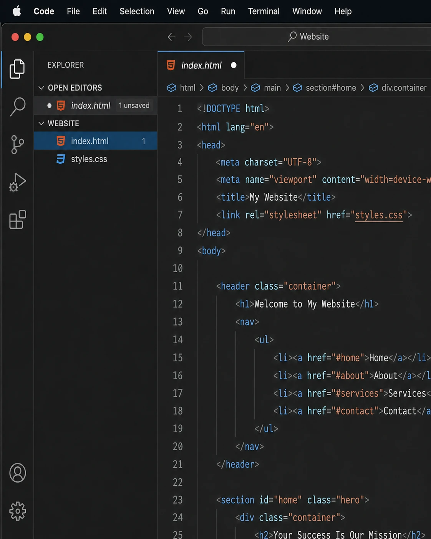The width and height of the screenshot is (431, 539).
Task: Click 'Welcome to My Website' heading text
Action: coord(305,304)
